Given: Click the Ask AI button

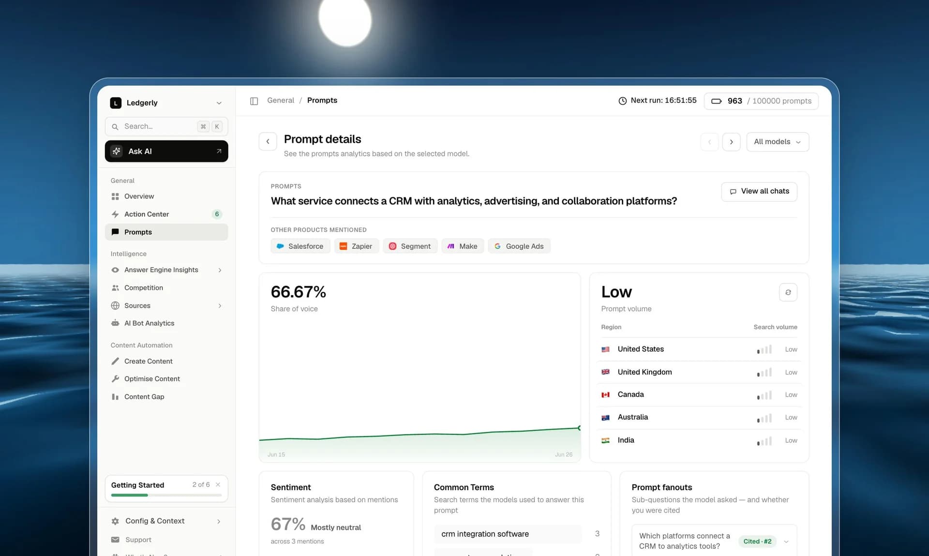Looking at the screenshot, I should (166, 151).
